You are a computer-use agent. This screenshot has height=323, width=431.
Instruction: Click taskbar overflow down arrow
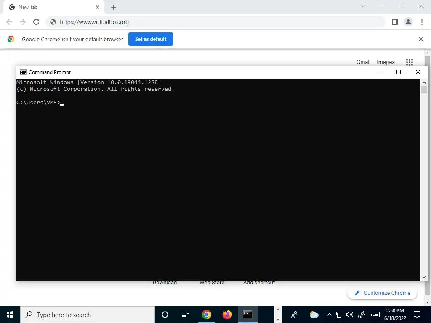pos(278,320)
